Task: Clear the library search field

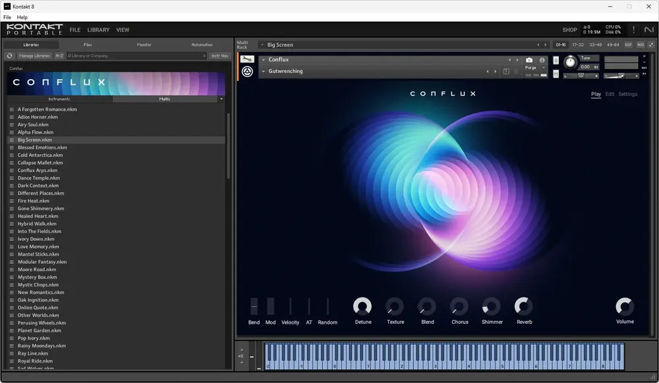Action: [204, 56]
